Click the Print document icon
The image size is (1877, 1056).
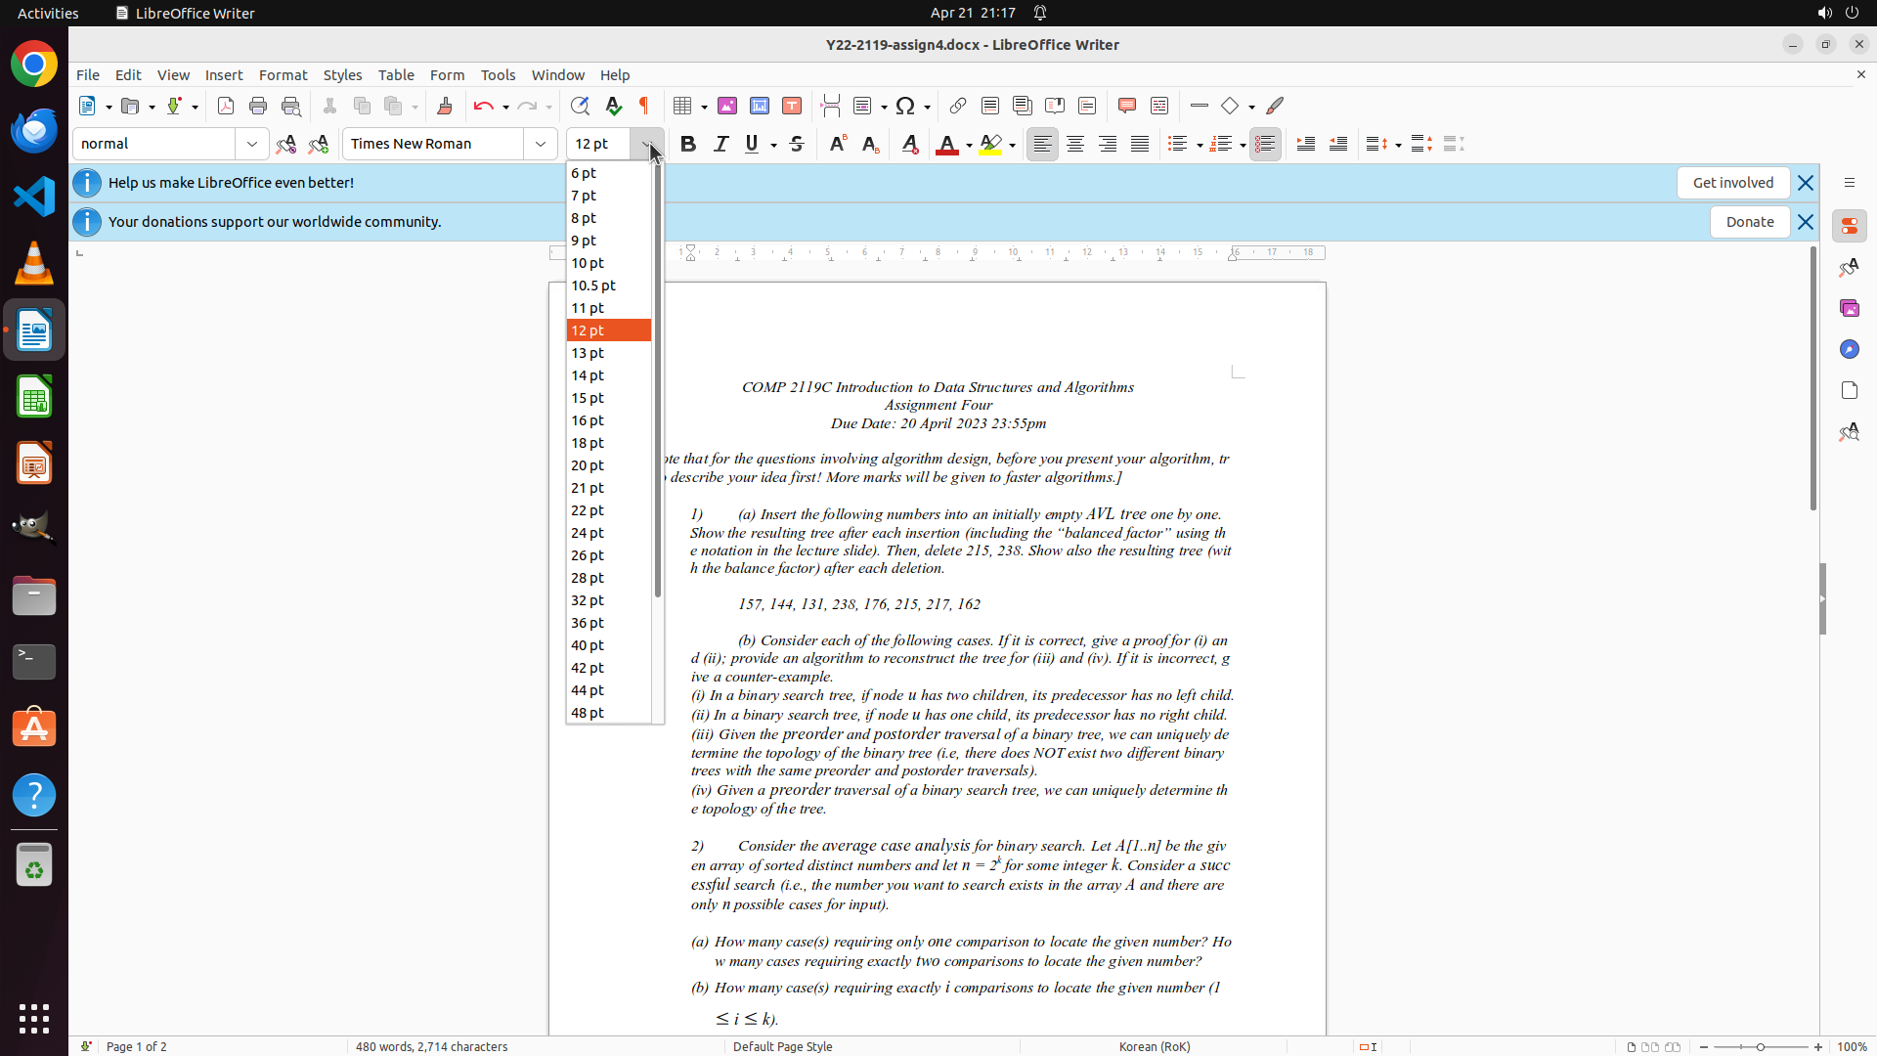click(x=258, y=106)
